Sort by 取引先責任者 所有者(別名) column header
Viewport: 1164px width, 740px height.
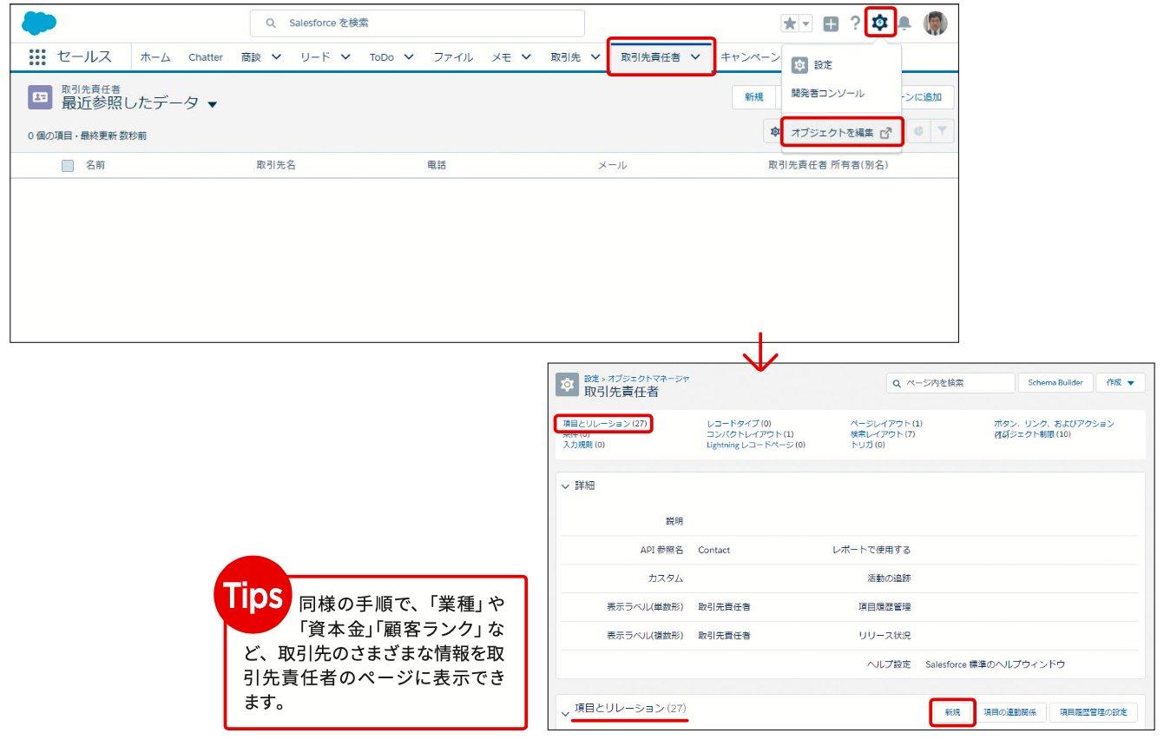828,165
